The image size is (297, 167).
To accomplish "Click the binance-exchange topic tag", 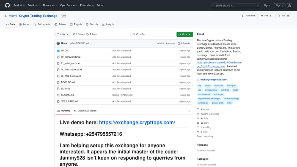I will tap(231, 99).
